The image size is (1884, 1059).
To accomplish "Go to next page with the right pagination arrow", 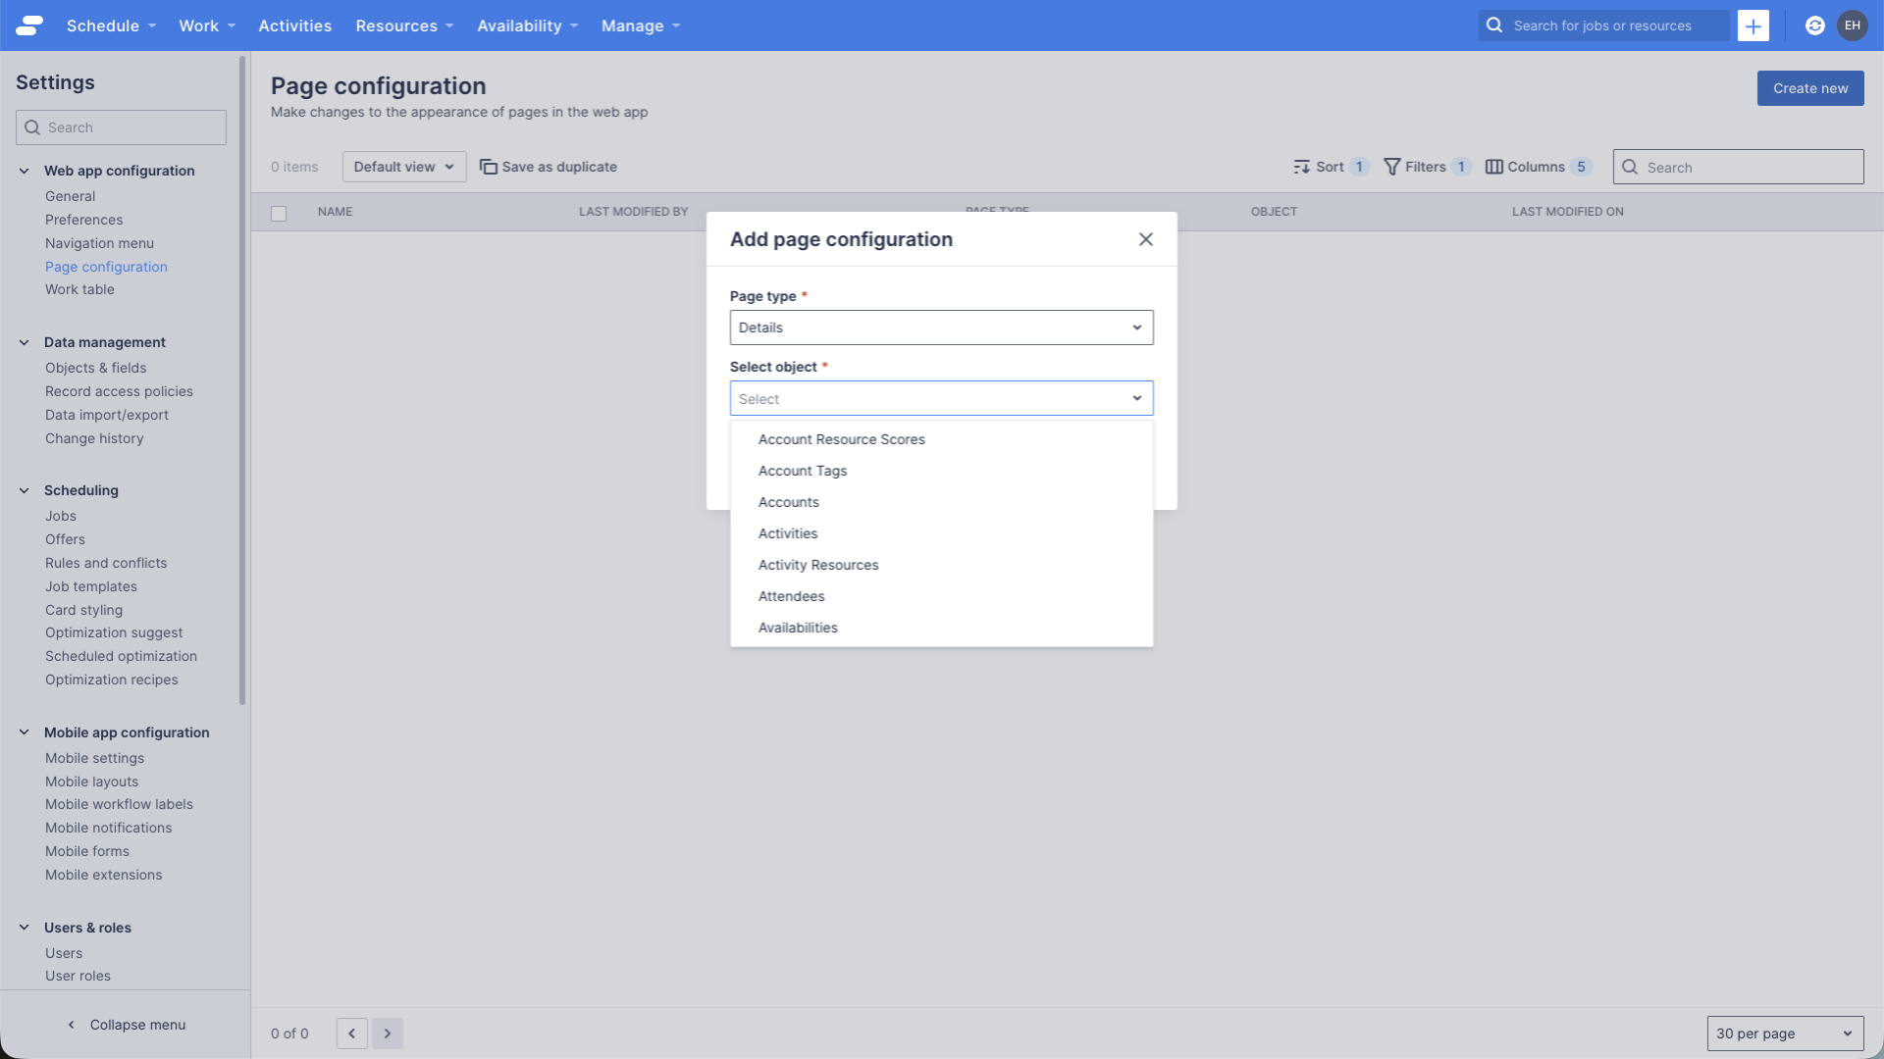I will (x=388, y=1033).
